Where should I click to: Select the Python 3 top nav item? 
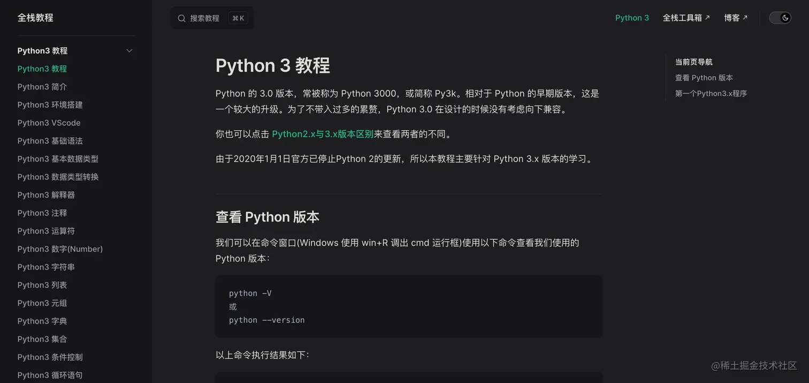click(632, 18)
